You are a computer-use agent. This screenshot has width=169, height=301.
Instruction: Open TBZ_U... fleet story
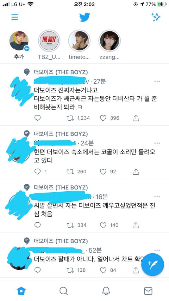tap(49, 41)
